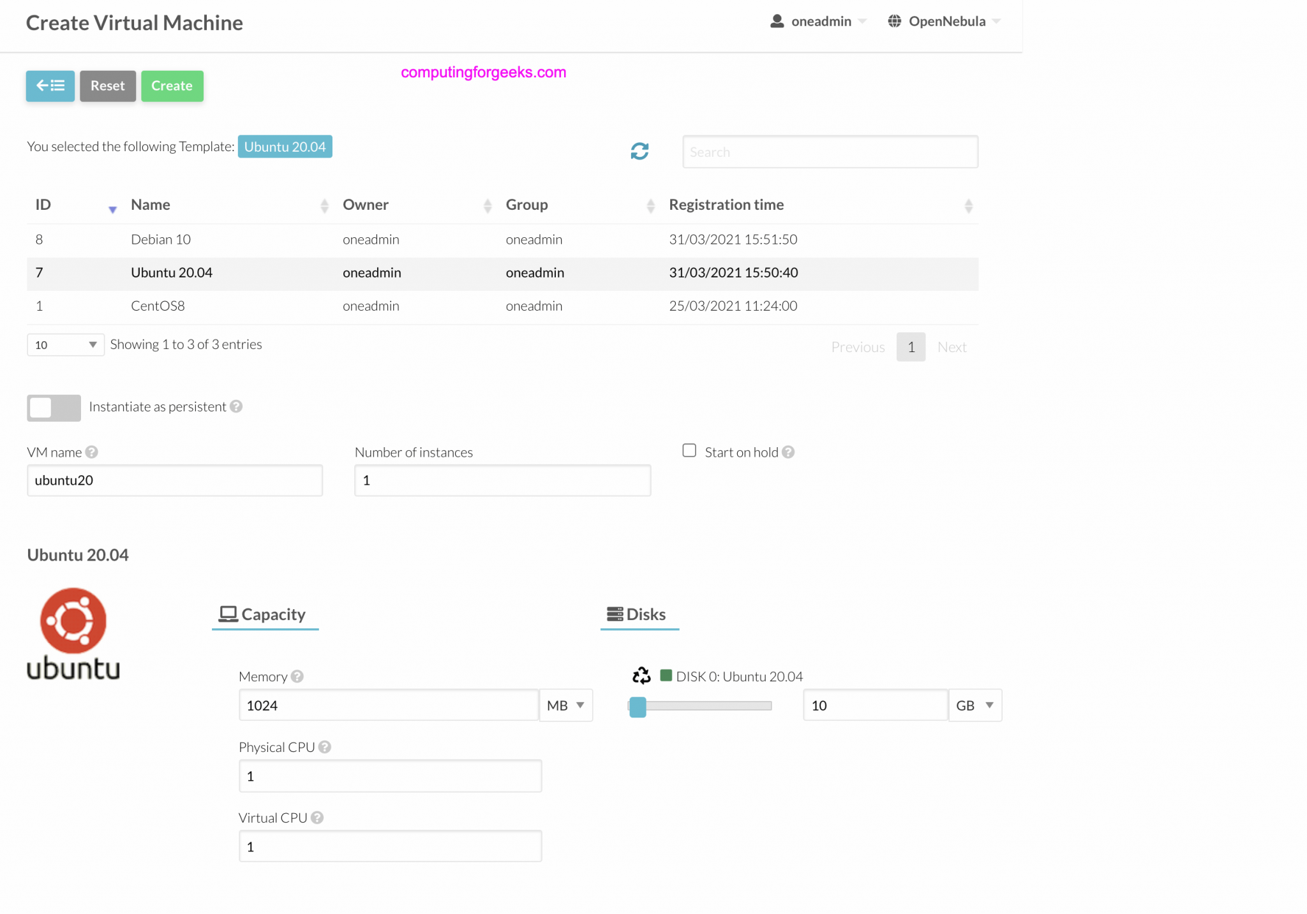Click the VM name help icon
The width and height of the screenshot is (1307, 914).
pyautogui.click(x=92, y=452)
